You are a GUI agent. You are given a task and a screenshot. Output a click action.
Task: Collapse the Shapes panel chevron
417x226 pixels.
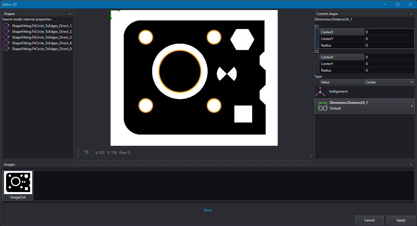point(70,14)
